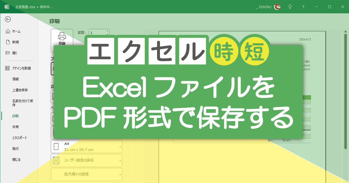Open the エクスポート page
The height and width of the screenshot is (183, 349).
19,138
